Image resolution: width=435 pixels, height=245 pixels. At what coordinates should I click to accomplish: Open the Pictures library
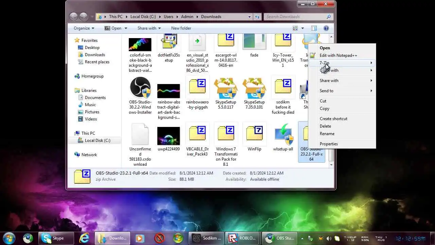(x=92, y=112)
